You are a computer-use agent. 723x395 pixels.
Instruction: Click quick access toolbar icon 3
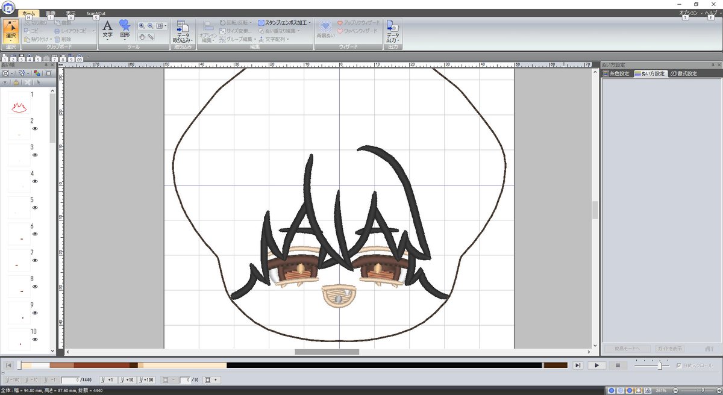(x=21, y=59)
